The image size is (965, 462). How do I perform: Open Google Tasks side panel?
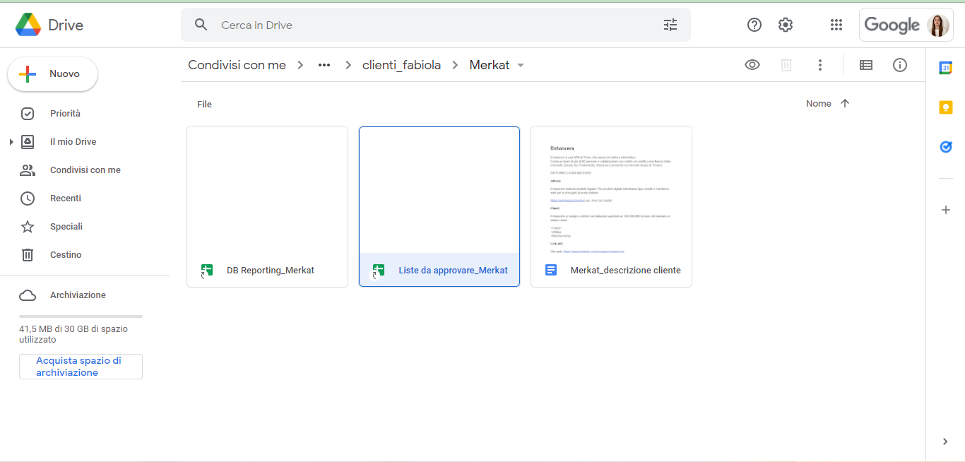946,147
